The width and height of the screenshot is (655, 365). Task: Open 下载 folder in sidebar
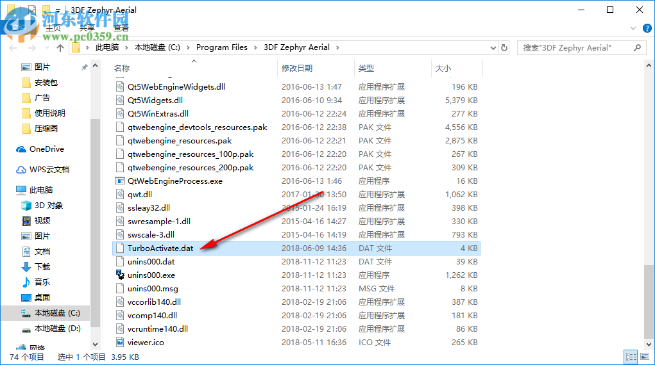36,266
